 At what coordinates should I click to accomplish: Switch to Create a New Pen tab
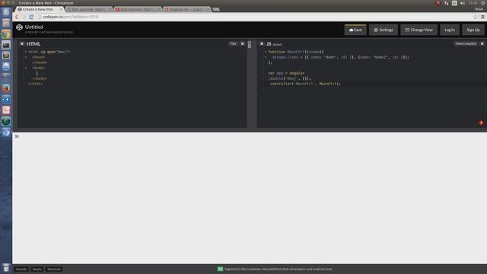pos(38,9)
